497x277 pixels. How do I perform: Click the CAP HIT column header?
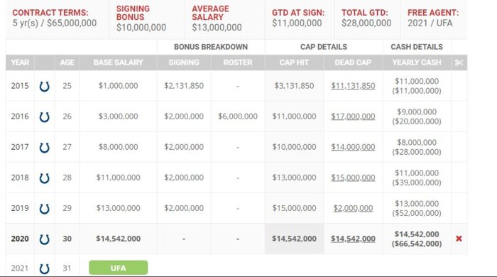click(x=294, y=63)
